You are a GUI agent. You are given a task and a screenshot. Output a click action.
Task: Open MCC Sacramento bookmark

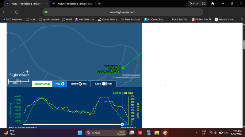click(x=13, y=19)
